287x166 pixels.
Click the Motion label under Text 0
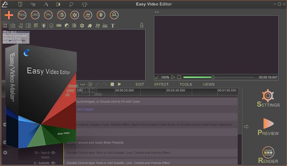click(x=45, y=157)
